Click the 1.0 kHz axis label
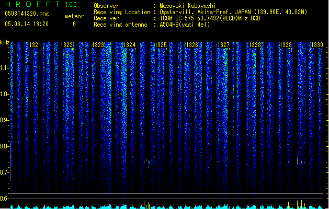Viewport: 329px width, 209px height. pos(4,94)
